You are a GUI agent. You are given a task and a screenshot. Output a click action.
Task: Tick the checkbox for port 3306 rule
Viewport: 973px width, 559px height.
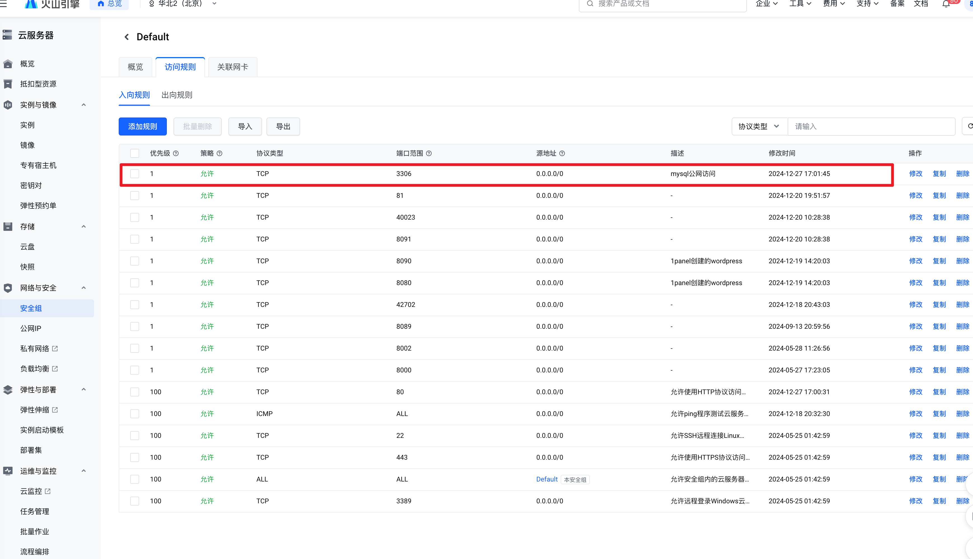coord(134,173)
